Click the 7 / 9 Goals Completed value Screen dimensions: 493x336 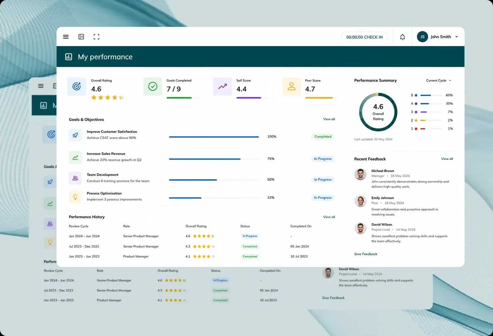pyautogui.click(x=174, y=89)
